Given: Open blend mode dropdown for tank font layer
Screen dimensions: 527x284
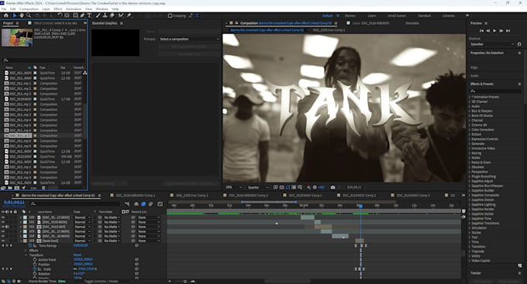Looking at the screenshot, I should point(83,241).
